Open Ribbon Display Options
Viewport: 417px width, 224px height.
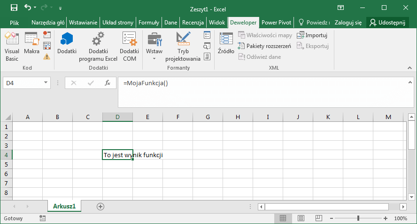[x=340, y=8]
